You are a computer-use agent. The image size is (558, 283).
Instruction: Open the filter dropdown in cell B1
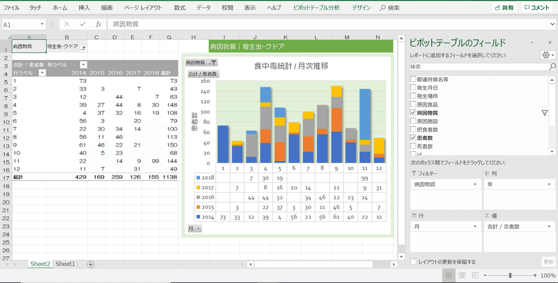click(83, 48)
